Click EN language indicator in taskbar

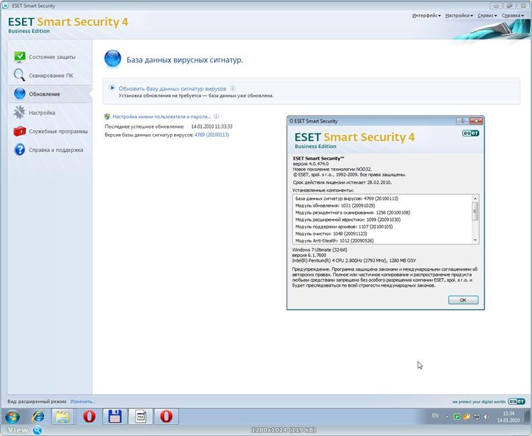point(436,416)
